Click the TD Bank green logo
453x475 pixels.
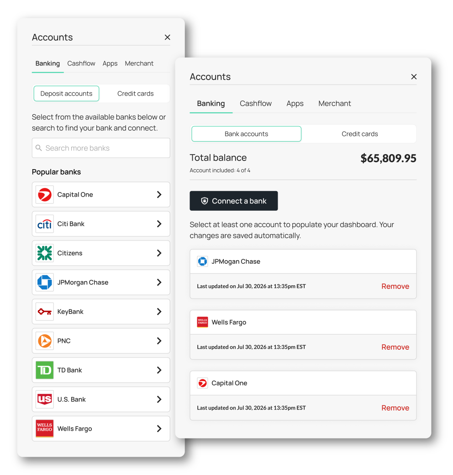pos(44,370)
